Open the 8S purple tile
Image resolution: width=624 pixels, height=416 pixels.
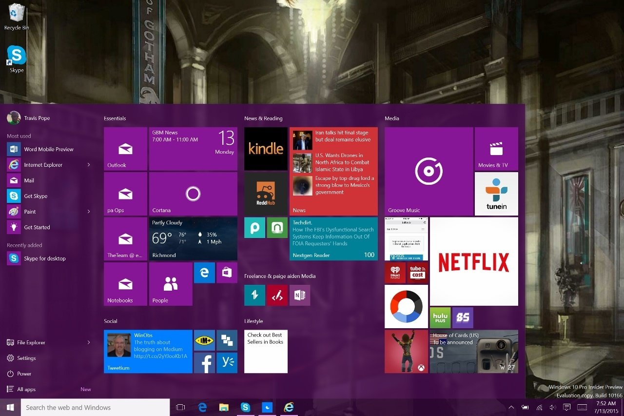pyautogui.click(x=463, y=317)
